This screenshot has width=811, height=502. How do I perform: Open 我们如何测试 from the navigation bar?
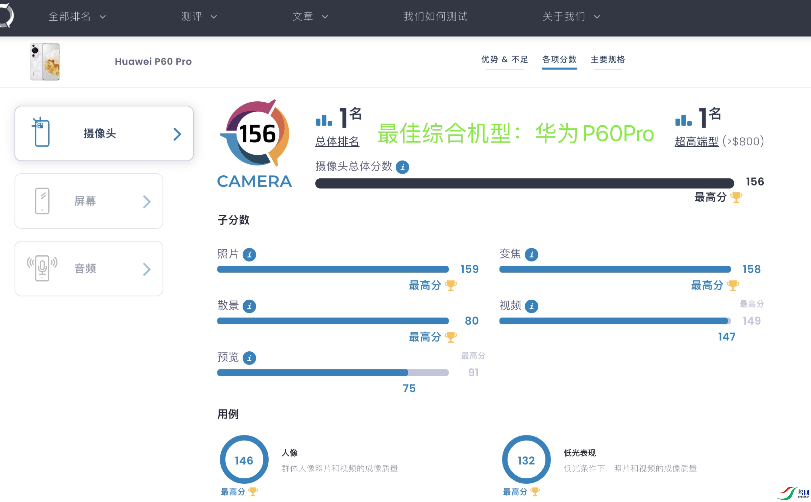(x=435, y=17)
